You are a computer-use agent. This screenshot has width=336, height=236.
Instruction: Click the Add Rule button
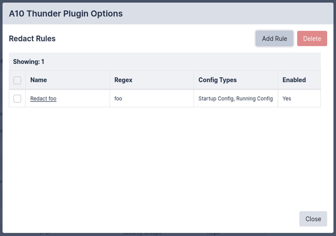coord(274,39)
